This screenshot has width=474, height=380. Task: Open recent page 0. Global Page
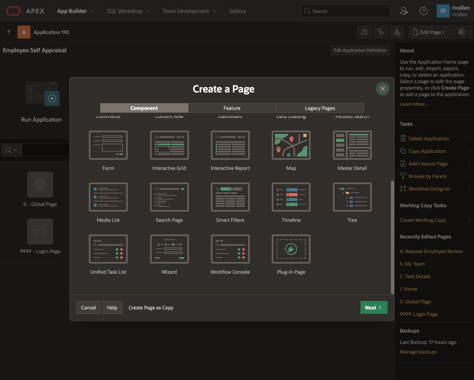click(415, 301)
